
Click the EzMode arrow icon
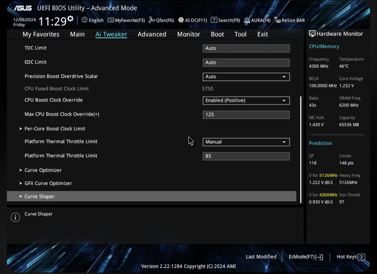tap(320, 257)
